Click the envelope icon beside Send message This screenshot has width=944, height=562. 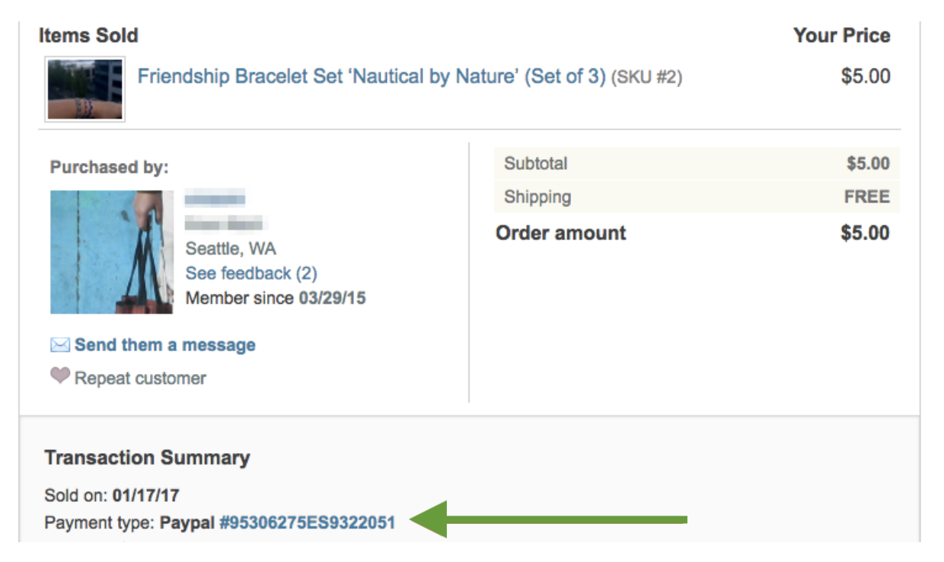[60, 345]
